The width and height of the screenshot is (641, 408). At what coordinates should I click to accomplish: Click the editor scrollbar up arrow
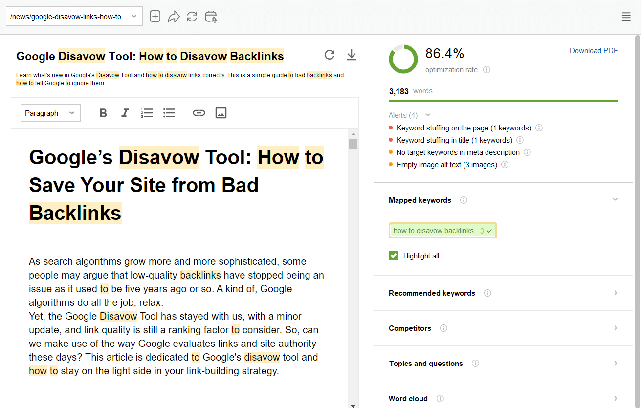353,133
